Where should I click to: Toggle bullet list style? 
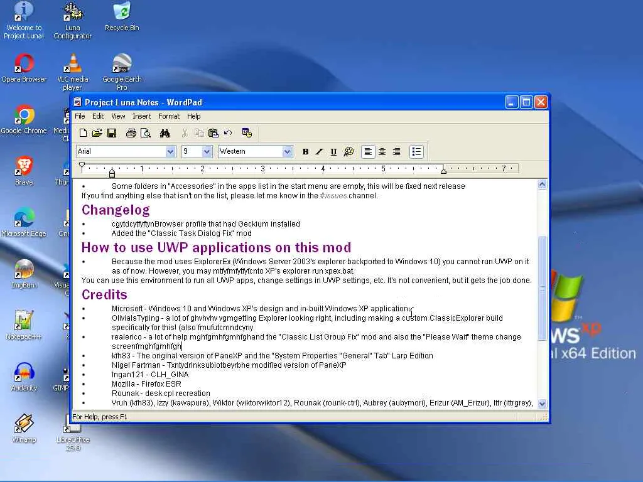coord(416,152)
